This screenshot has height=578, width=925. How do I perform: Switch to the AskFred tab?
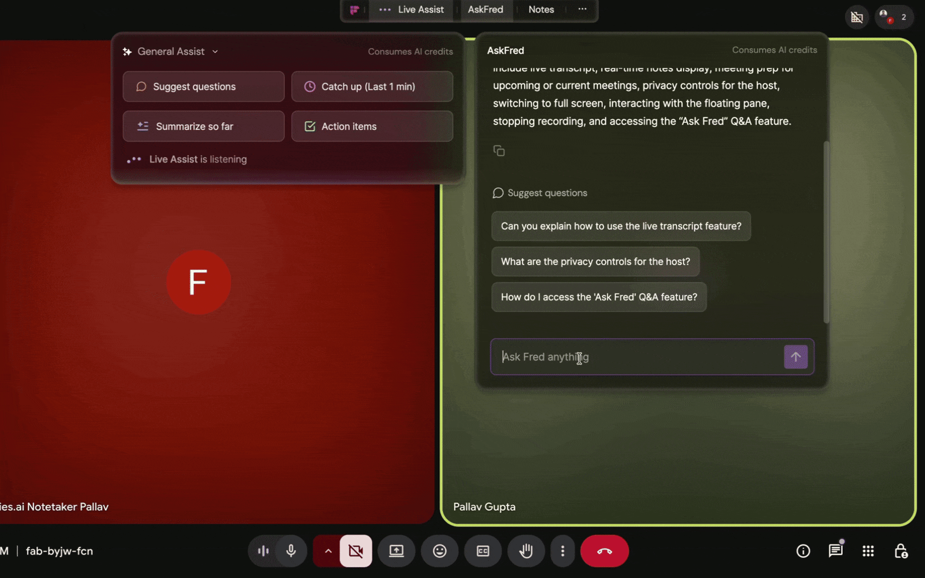pyautogui.click(x=485, y=9)
